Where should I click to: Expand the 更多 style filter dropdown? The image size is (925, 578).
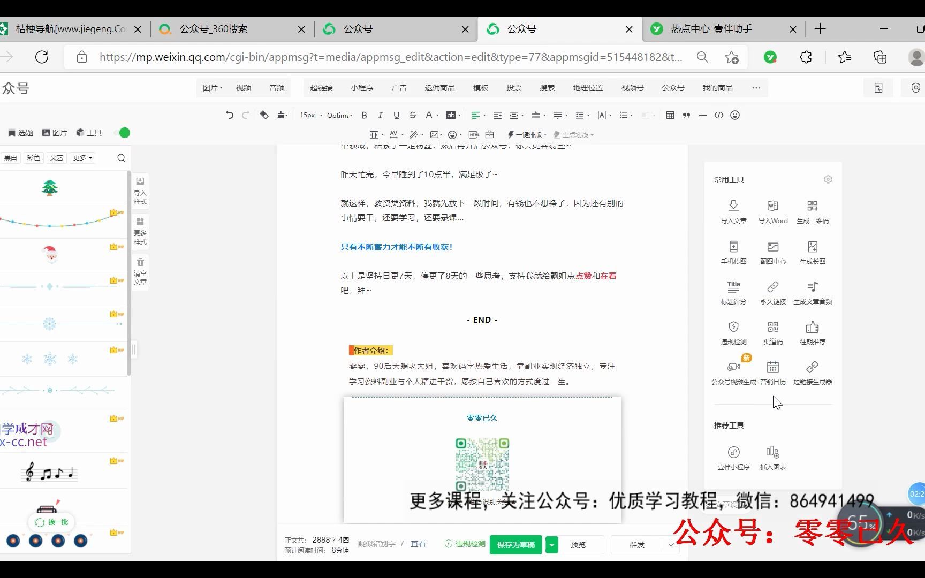(83, 157)
